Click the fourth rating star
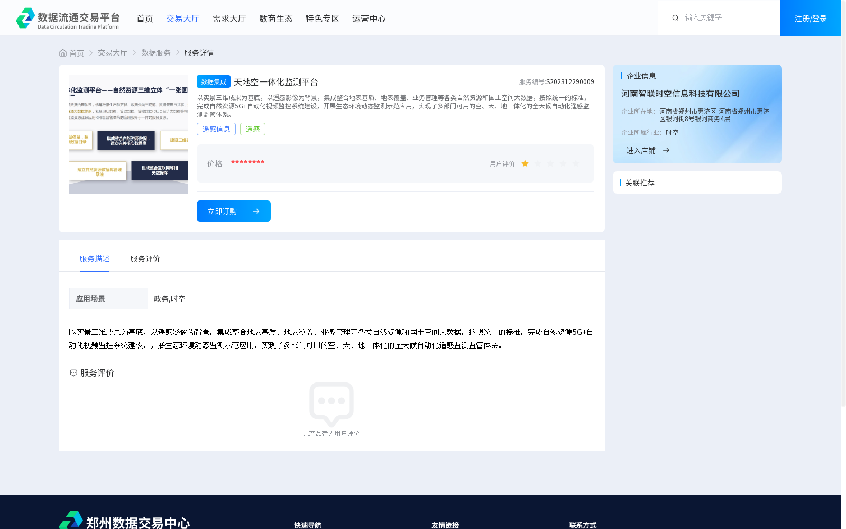The width and height of the screenshot is (846, 529). coord(563,163)
